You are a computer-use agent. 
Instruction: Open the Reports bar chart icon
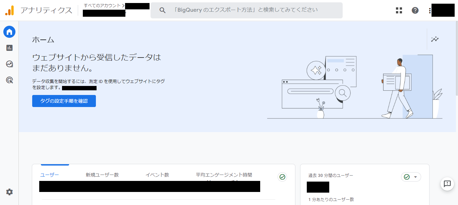point(9,48)
